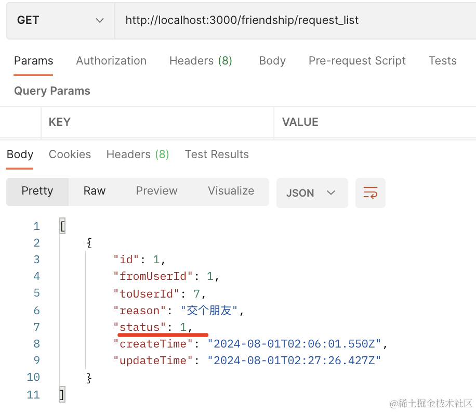
Task: Open the GET method dropdown
Action: click(x=60, y=20)
